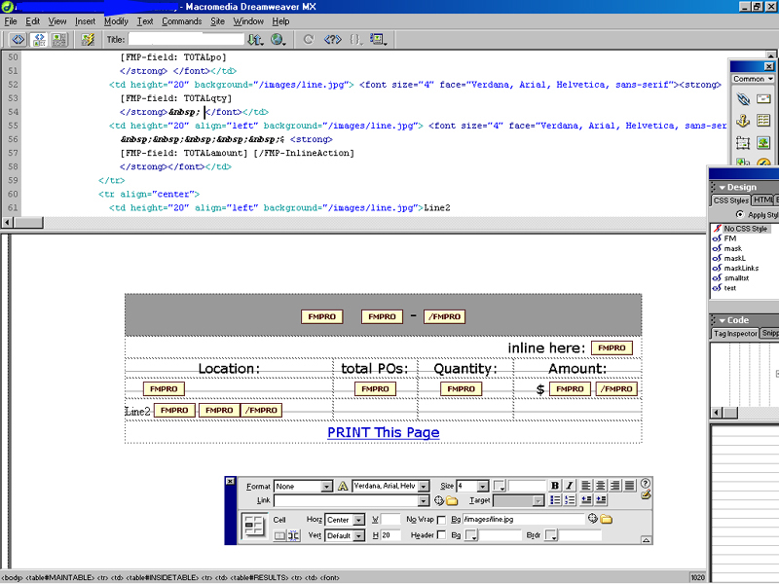The width and height of the screenshot is (779, 584).
Task: Select Show Code and Design Views button
Action: [x=39, y=40]
